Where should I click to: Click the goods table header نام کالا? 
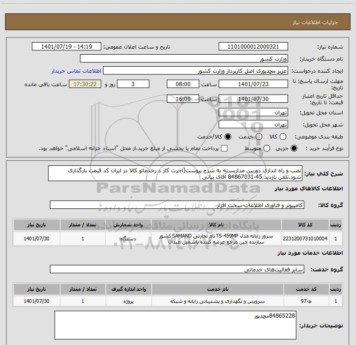216,225
